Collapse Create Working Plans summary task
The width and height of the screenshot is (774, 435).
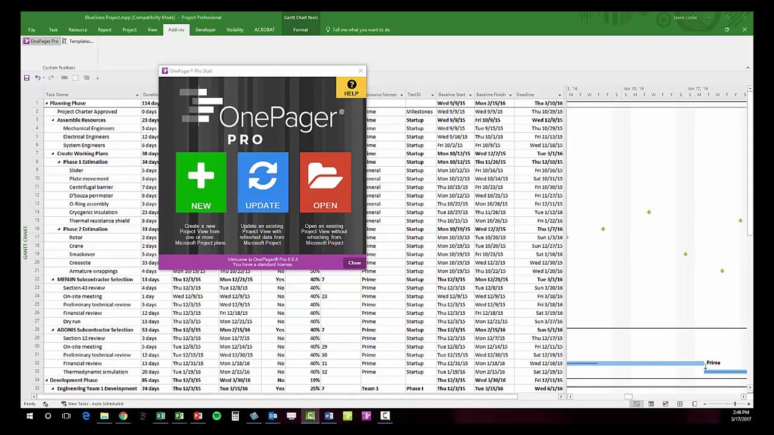(53, 153)
